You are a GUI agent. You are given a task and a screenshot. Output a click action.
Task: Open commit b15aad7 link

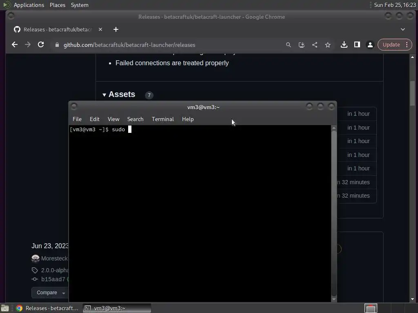tap(53, 279)
